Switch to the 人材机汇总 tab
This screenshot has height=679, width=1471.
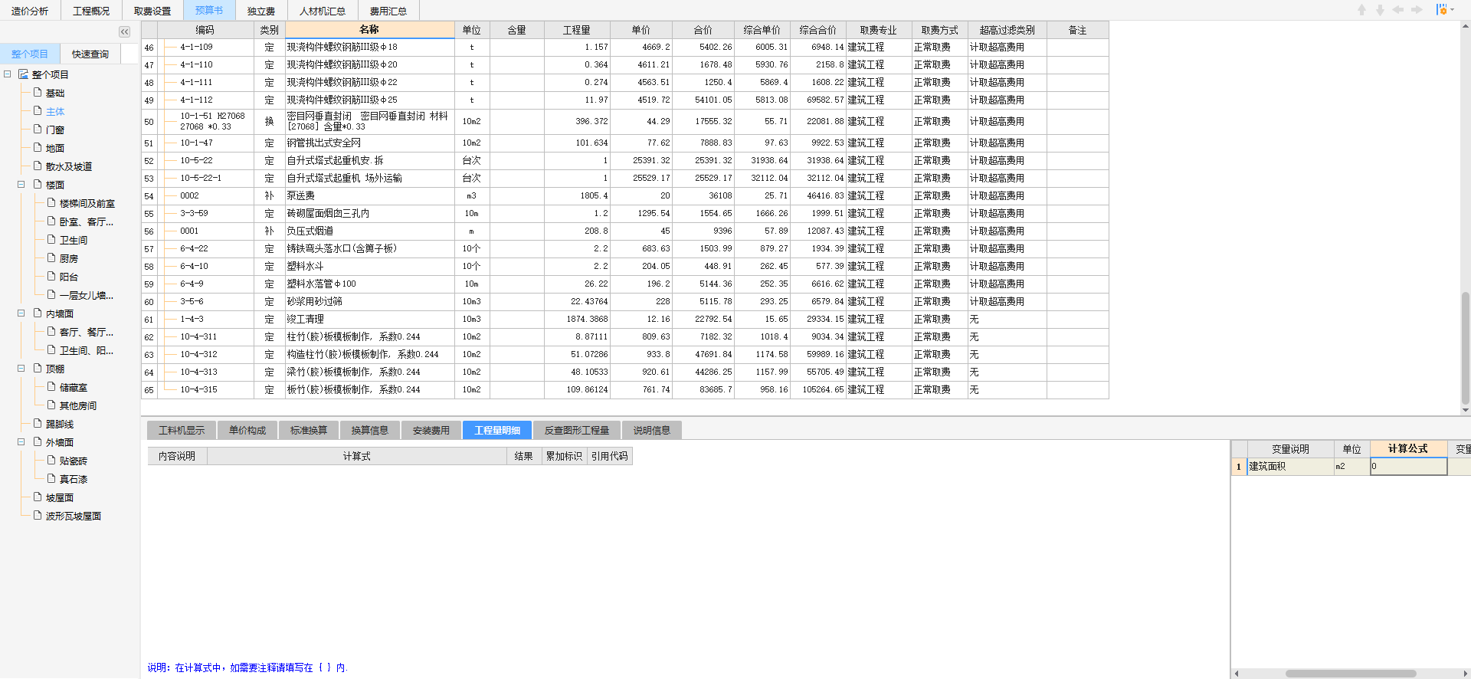[x=323, y=11]
